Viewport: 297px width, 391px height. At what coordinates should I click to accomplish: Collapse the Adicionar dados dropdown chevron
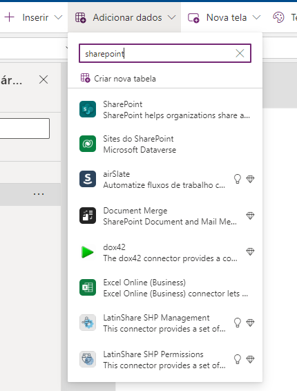click(x=171, y=17)
